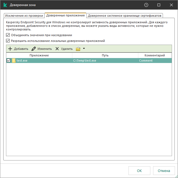This screenshot has height=178, width=178.
Task: Click the plus icon to add application
Action: 10,49
